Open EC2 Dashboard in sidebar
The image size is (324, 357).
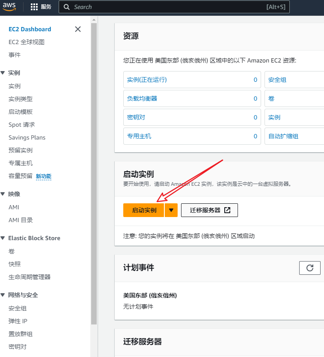tap(30, 29)
